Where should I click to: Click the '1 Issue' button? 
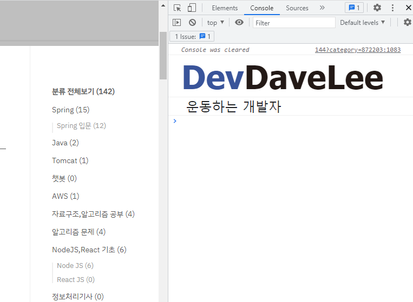click(192, 37)
